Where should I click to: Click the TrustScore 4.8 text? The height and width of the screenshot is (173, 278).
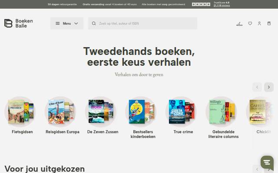222,3
